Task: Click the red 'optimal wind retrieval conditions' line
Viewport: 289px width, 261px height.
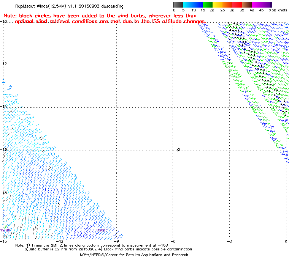Action: point(110,22)
